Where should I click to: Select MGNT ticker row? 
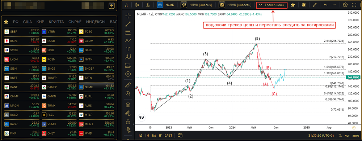97,124
